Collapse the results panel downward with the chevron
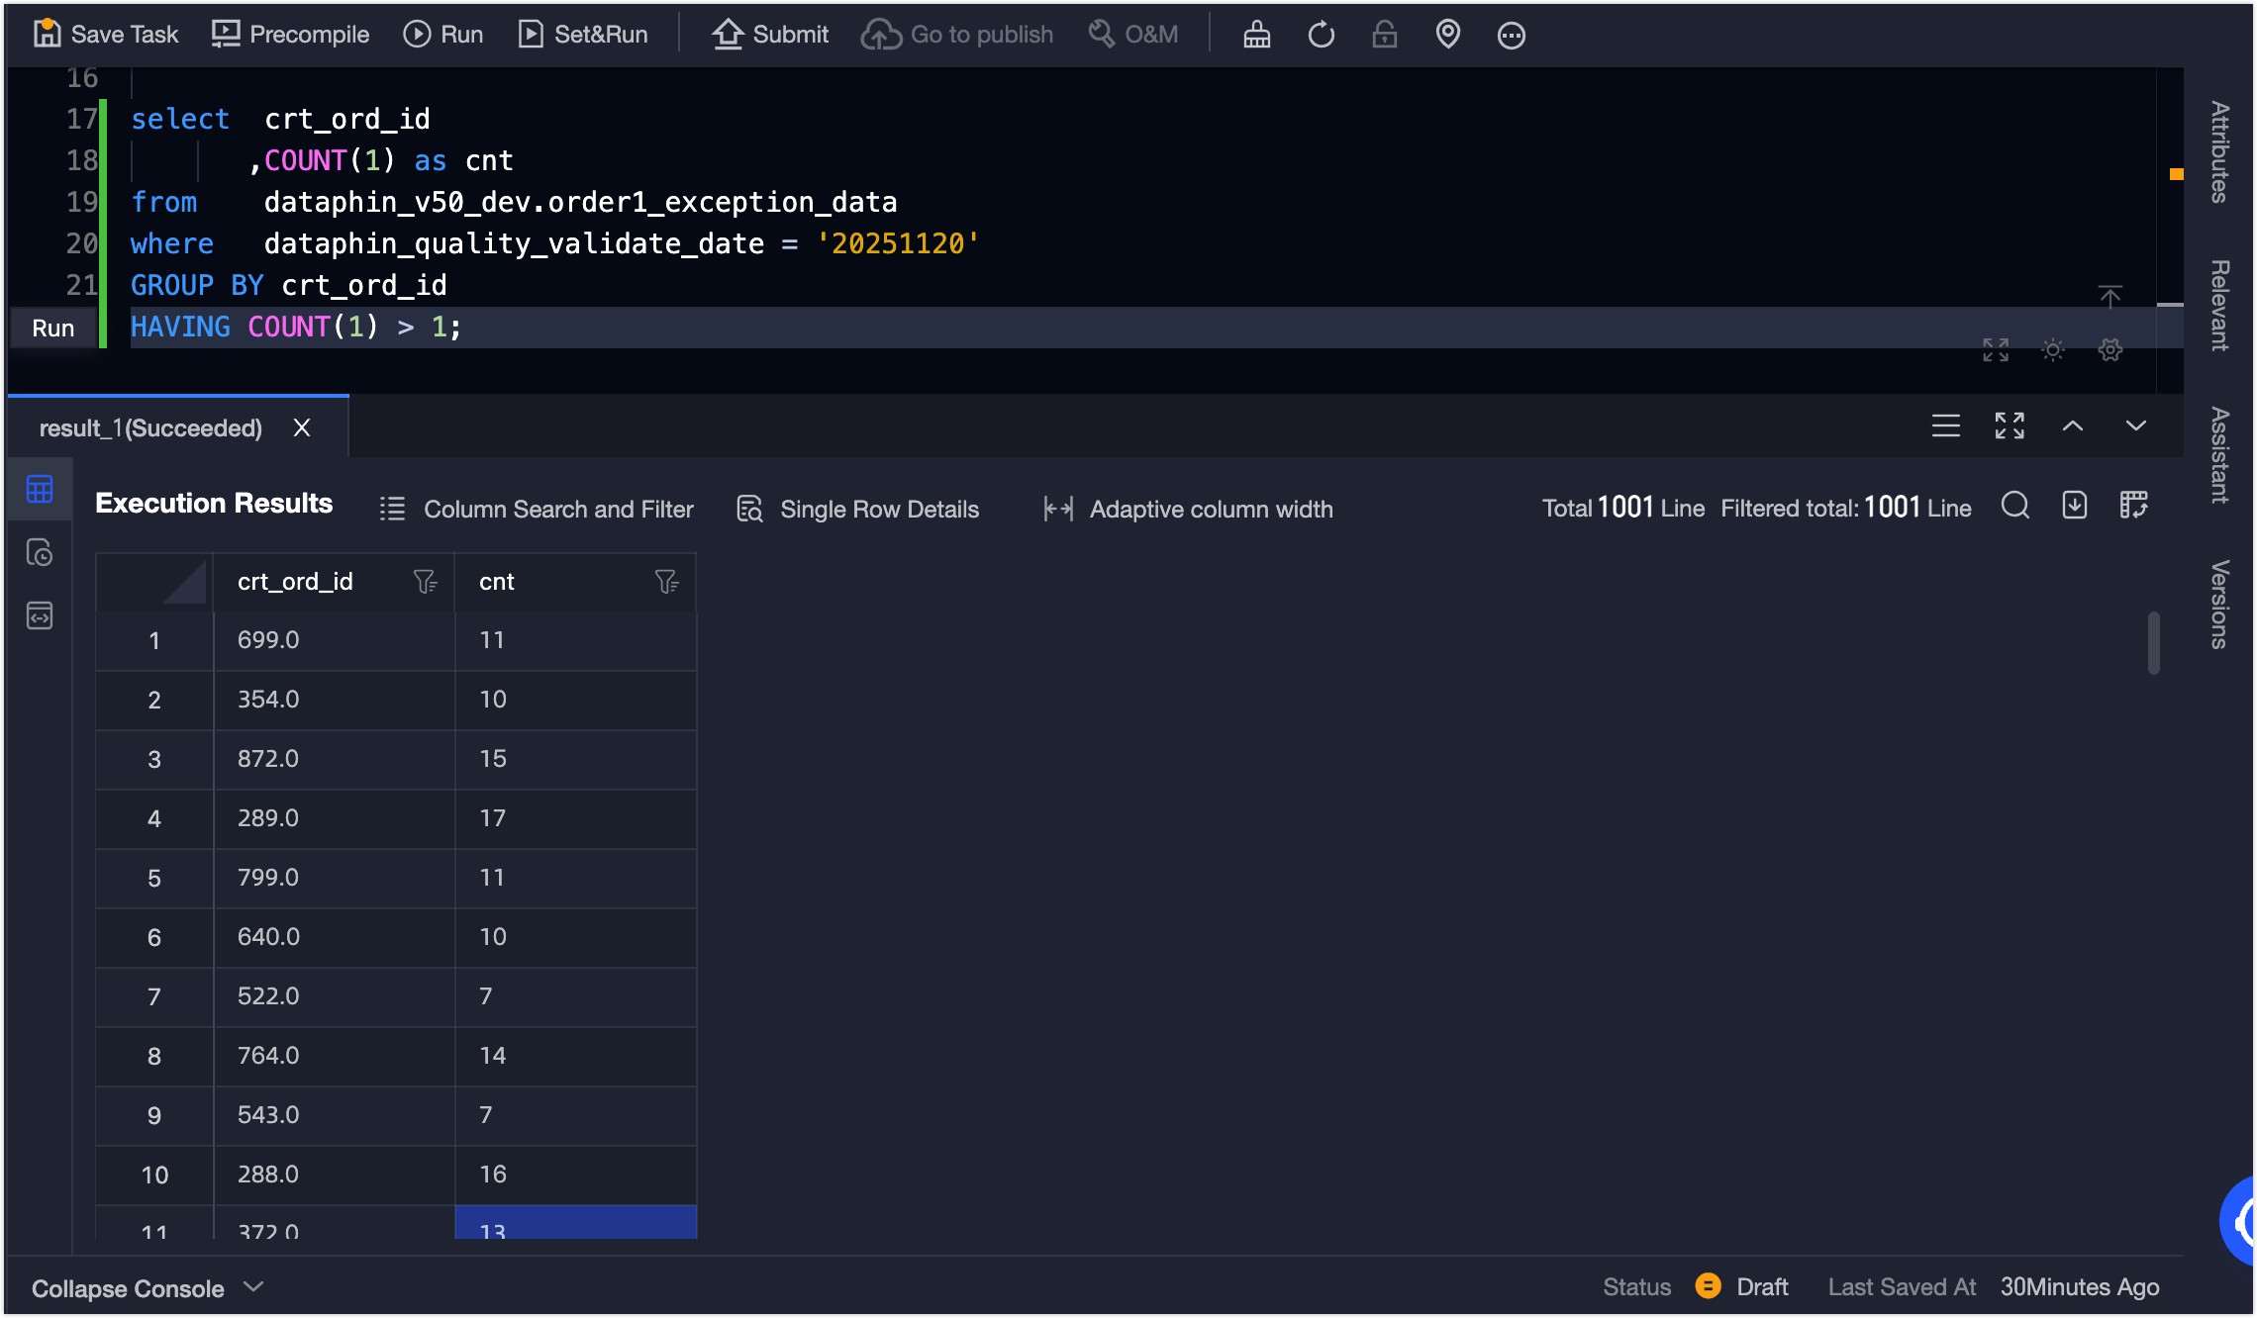Image resolution: width=2257 pixels, height=1318 pixels. 2136,426
